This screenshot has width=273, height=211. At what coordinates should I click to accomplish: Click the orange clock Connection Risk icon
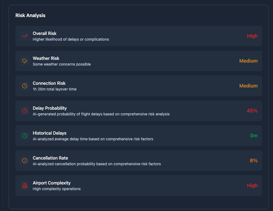[x=25, y=86]
